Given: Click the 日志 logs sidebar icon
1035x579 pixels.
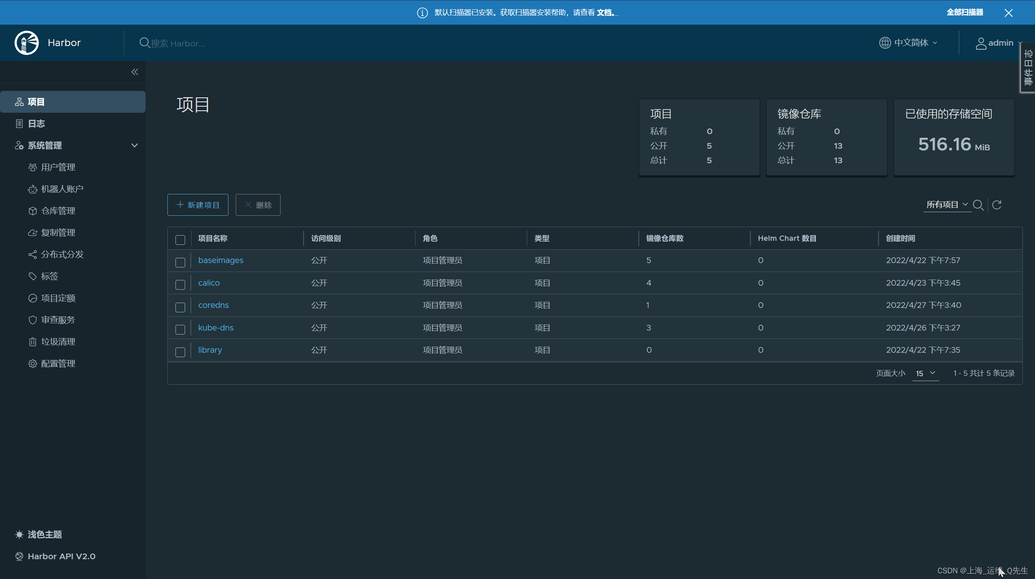Looking at the screenshot, I should point(19,124).
